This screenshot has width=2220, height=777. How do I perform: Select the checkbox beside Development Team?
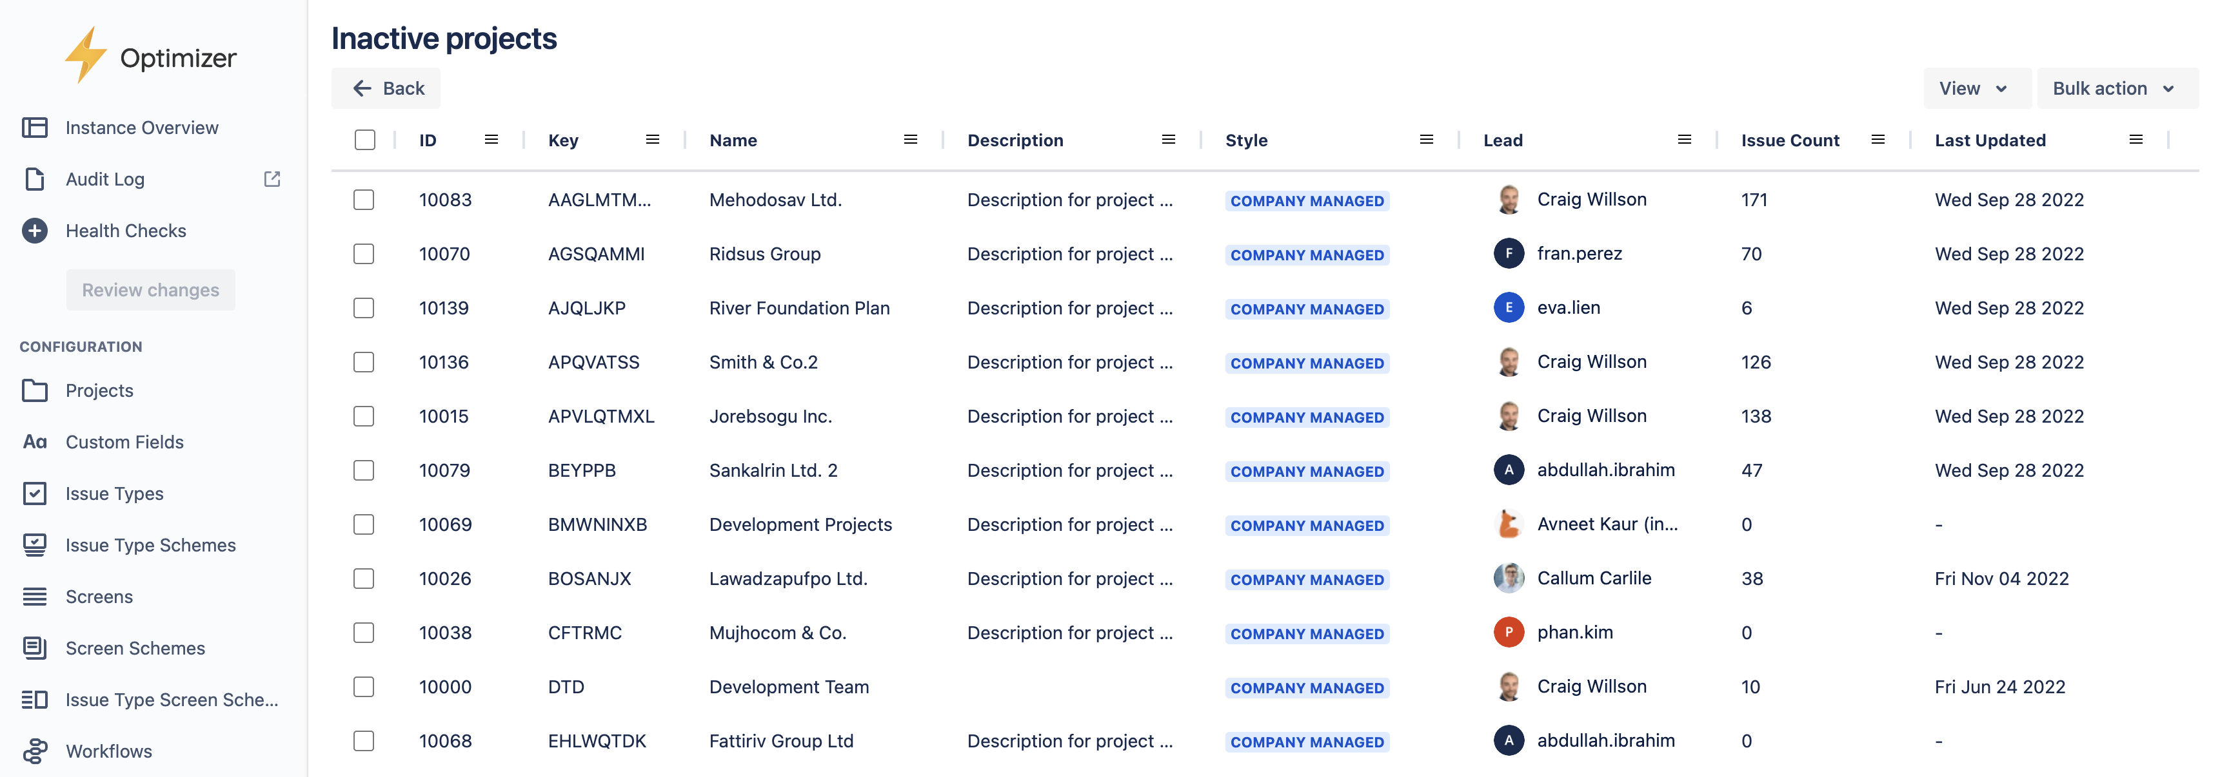coord(364,687)
